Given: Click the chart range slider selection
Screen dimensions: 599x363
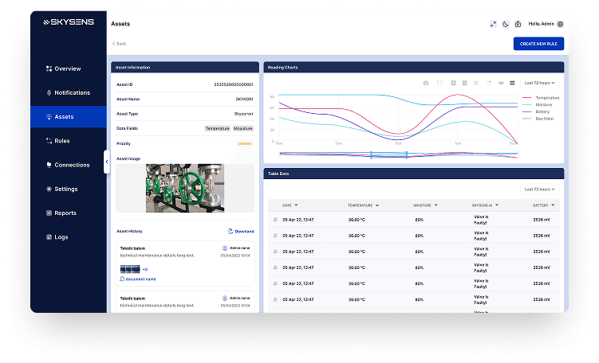Looking at the screenshot, I should click(x=388, y=154).
